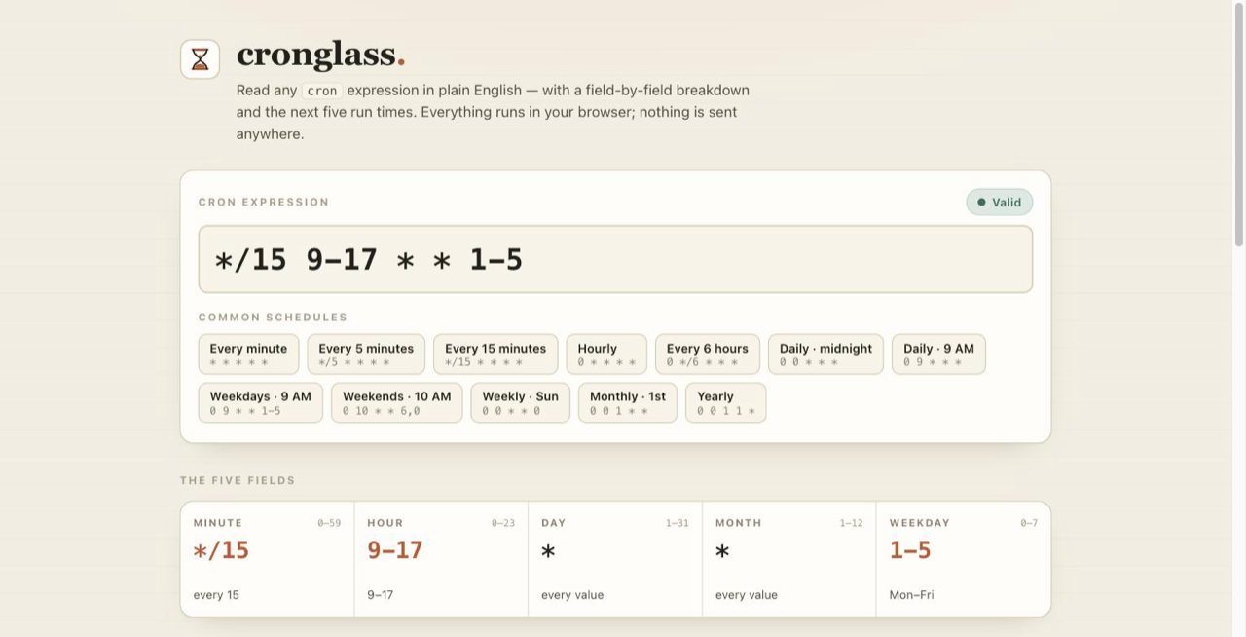Click the large "1–5" weekday value
Screen dimensions: 1246x637
(910, 550)
